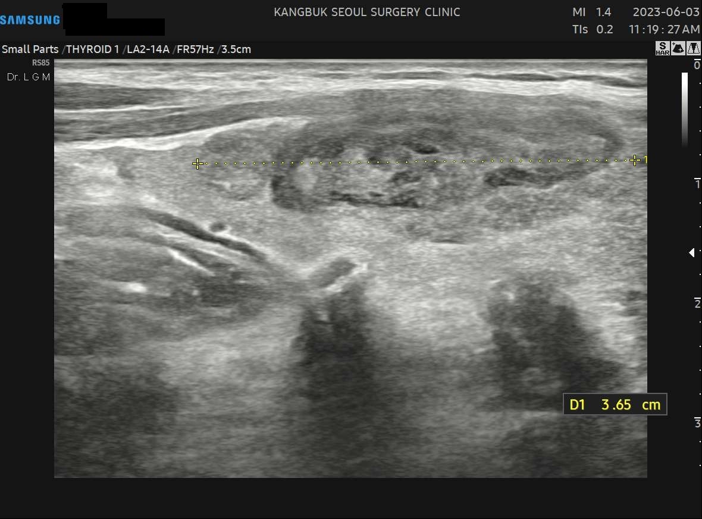Click the THYROID 1 preset label

tap(92, 49)
